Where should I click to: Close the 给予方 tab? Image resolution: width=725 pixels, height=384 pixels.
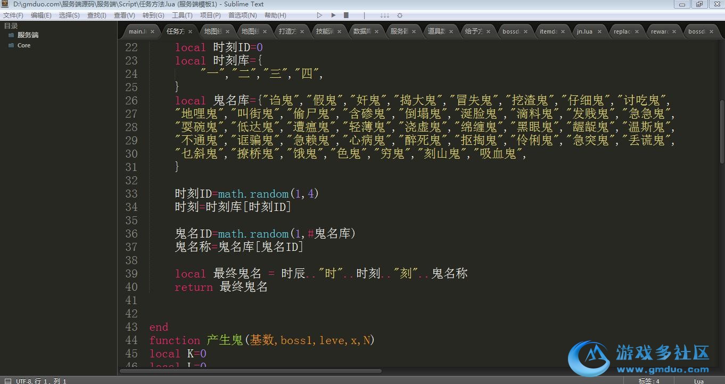pyautogui.click(x=488, y=31)
